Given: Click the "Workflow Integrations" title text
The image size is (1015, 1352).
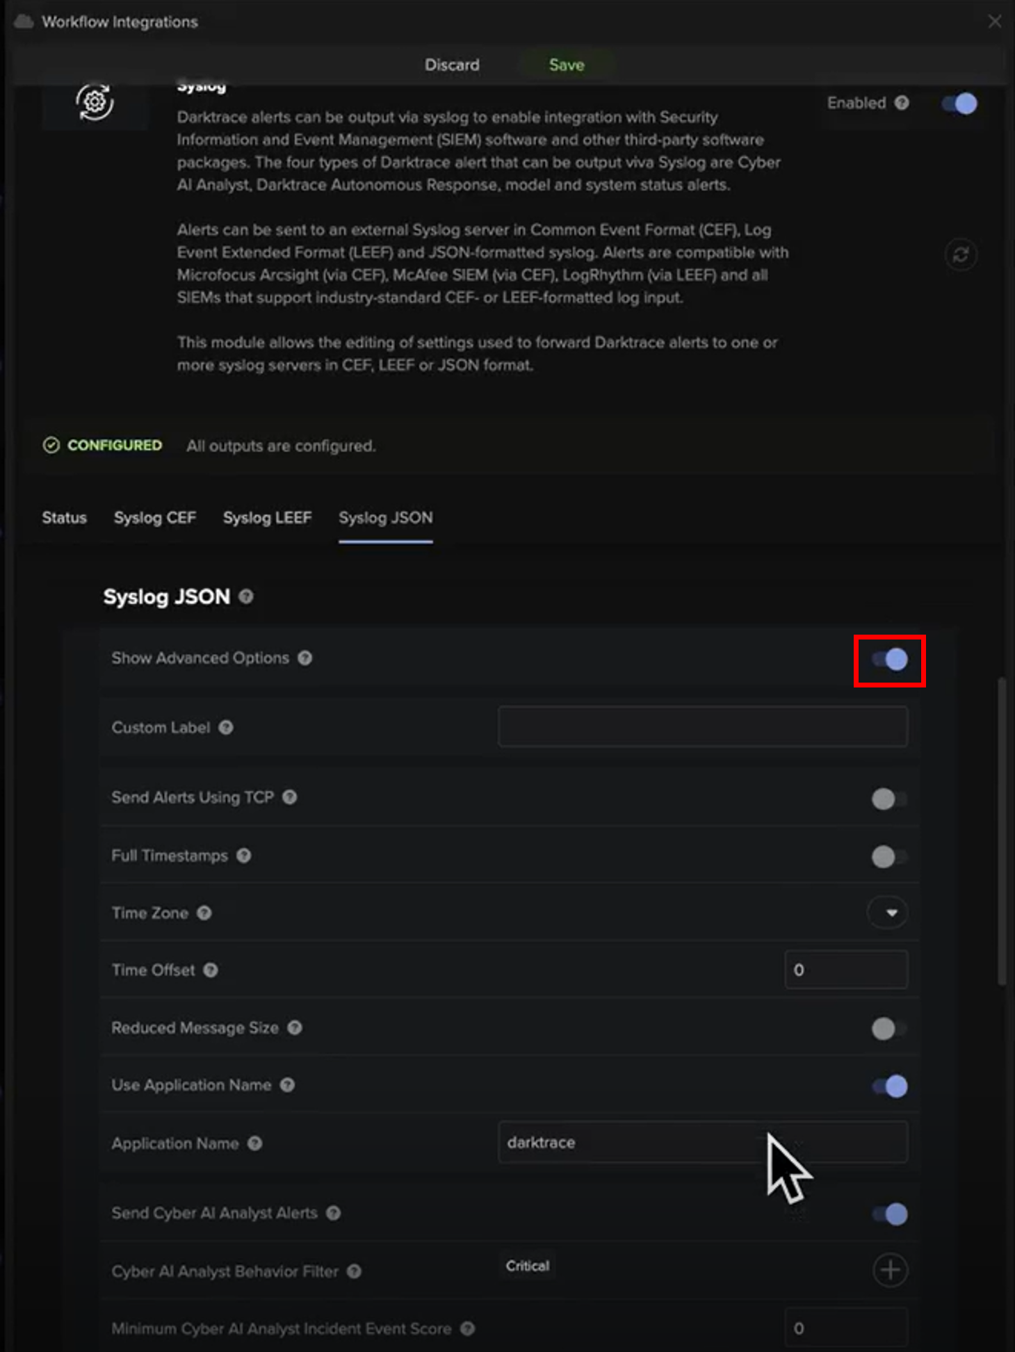Looking at the screenshot, I should (120, 22).
